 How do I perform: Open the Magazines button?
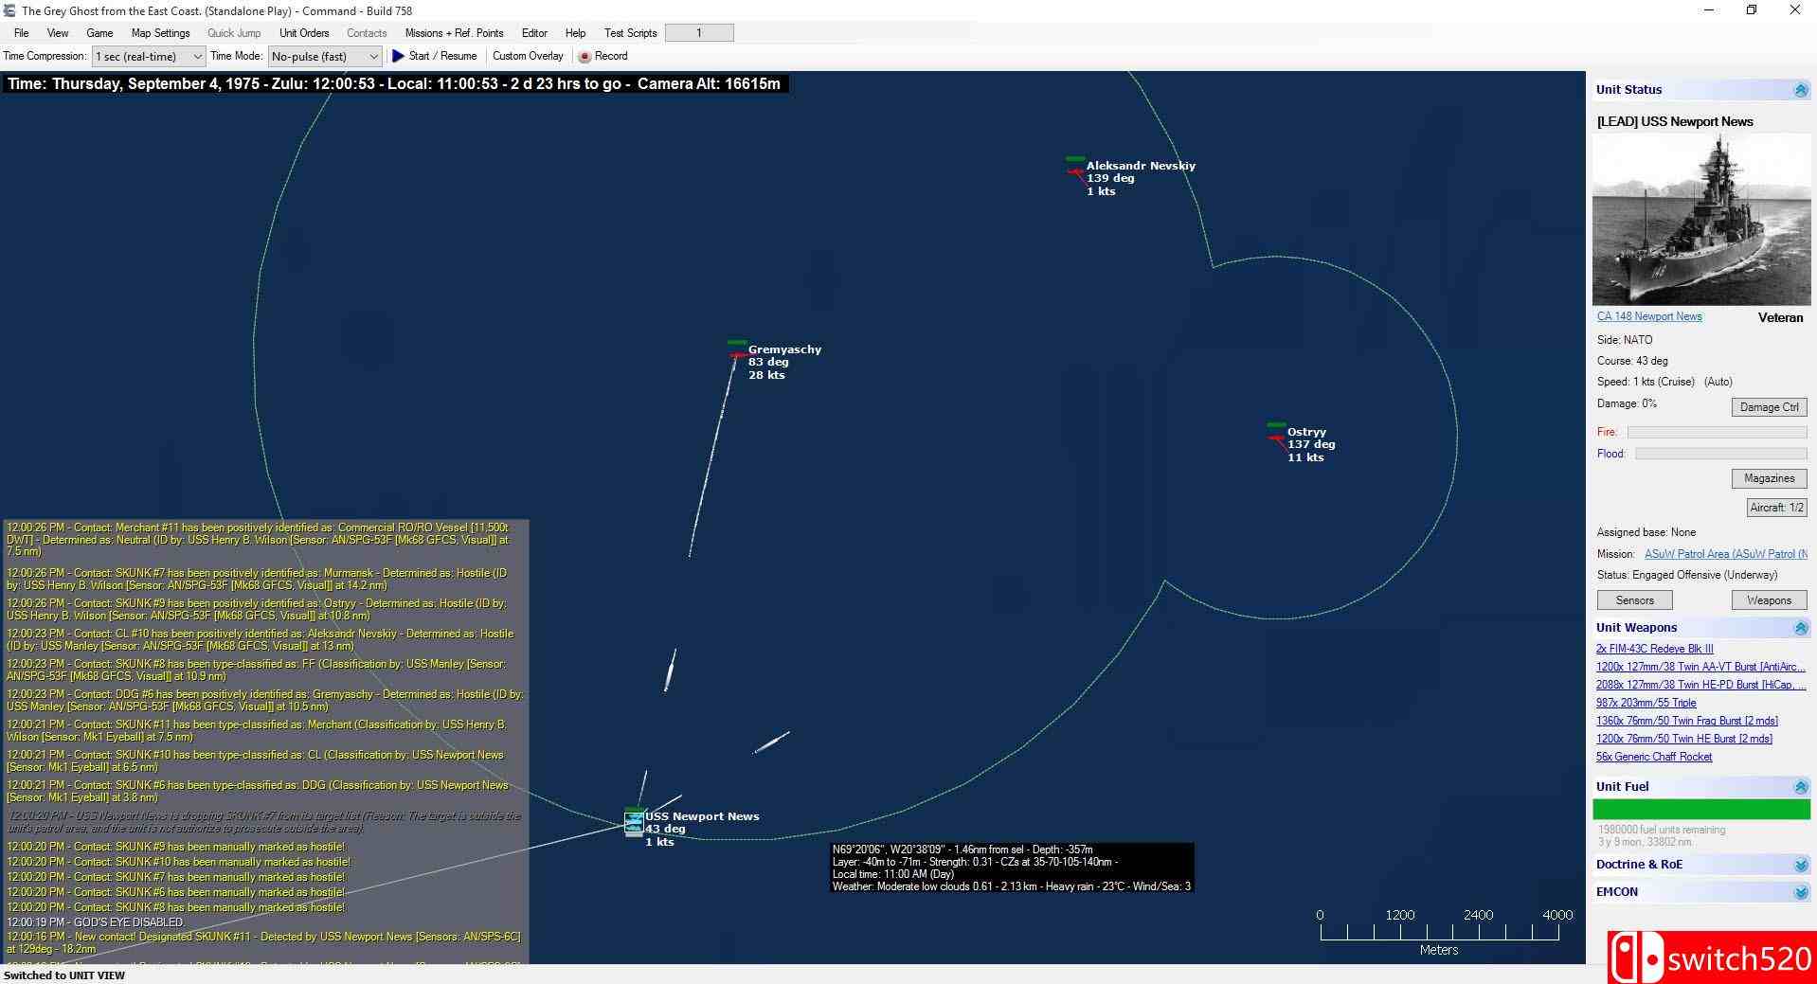(x=1769, y=478)
